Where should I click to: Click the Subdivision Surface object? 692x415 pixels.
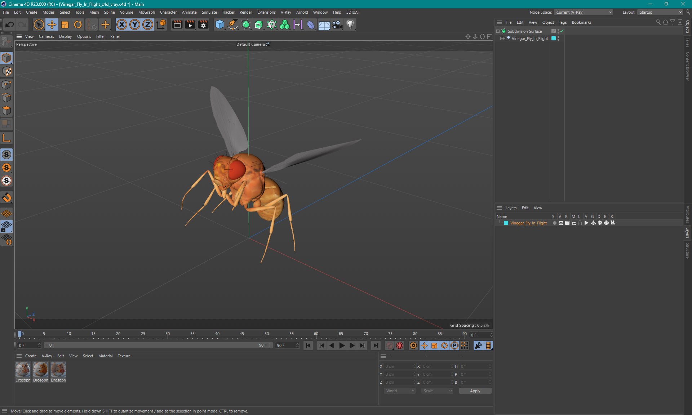pyautogui.click(x=526, y=31)
